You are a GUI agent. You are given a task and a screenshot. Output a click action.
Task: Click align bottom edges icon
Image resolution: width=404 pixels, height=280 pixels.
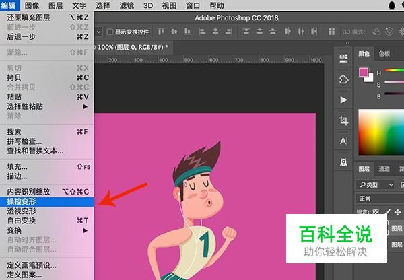[x=187, y=32]
